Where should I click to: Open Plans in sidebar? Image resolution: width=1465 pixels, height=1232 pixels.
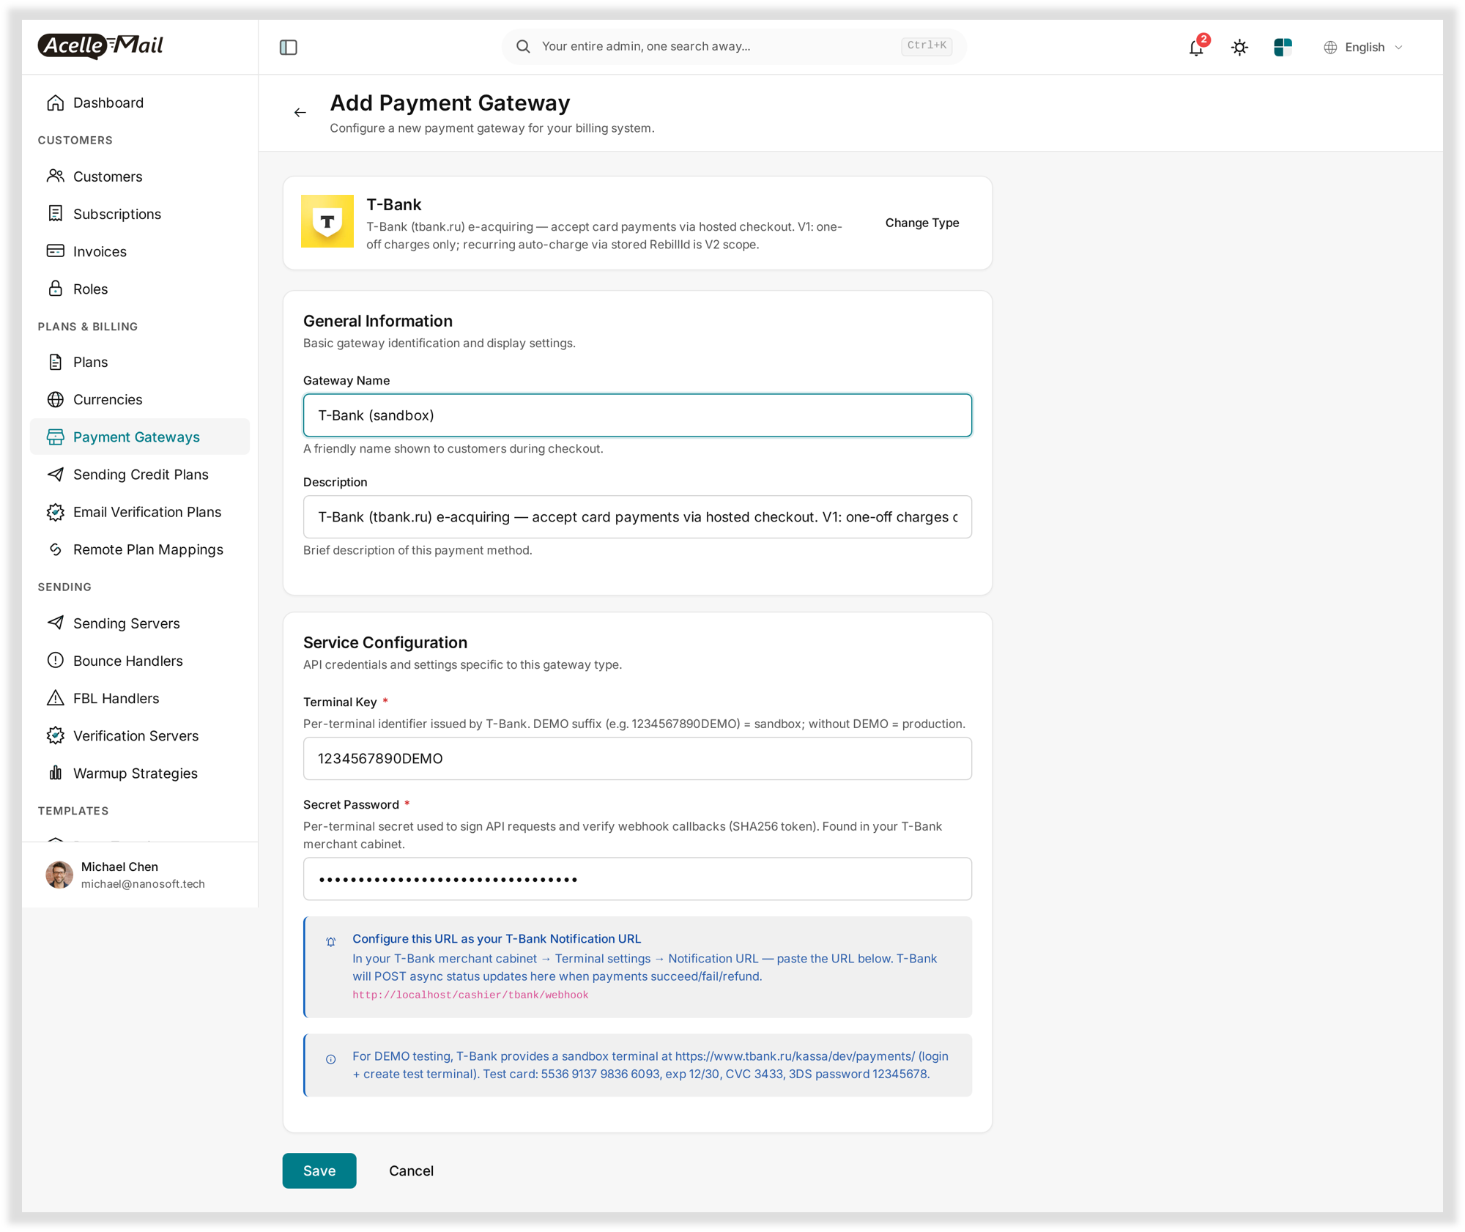coord(140,362)
